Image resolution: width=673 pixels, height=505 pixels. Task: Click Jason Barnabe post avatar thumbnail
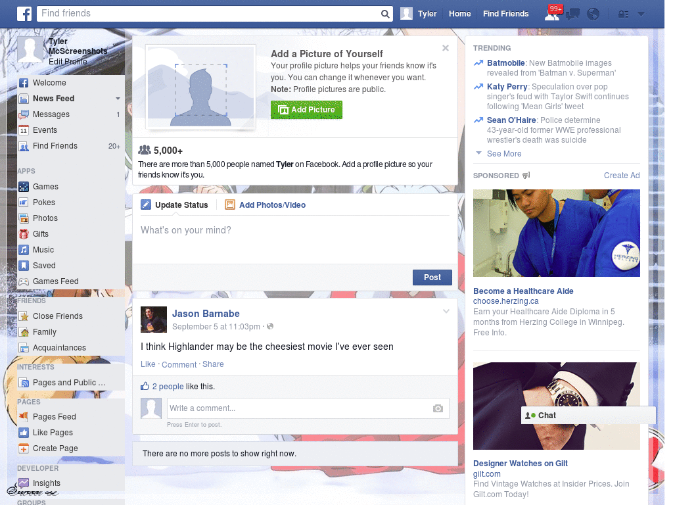tap(154, 320)
